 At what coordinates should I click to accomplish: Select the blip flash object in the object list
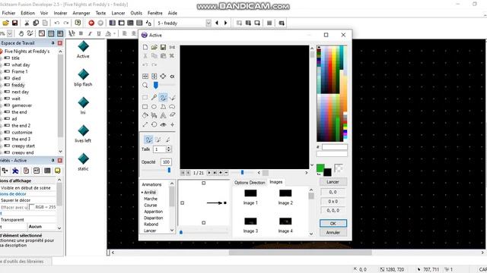(83, 77)
